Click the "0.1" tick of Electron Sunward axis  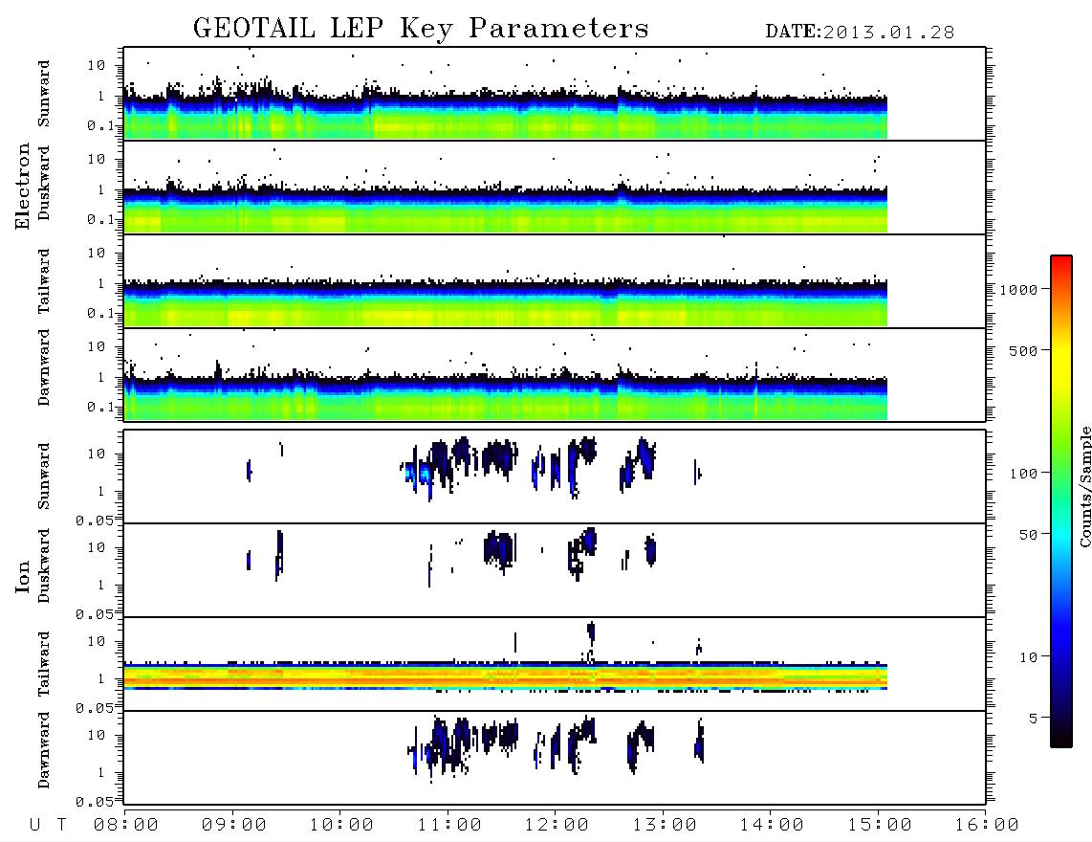(x=100, y=125)
